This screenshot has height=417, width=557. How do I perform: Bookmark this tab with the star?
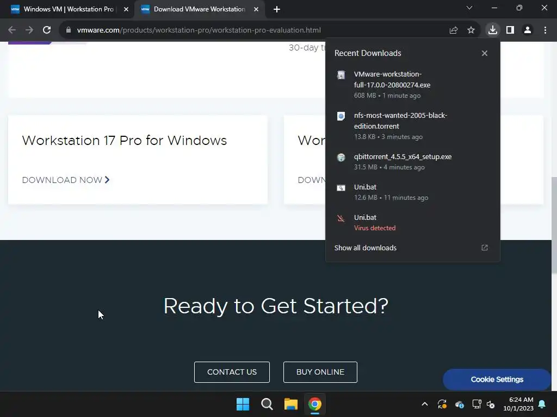click(x=471, y=30)
